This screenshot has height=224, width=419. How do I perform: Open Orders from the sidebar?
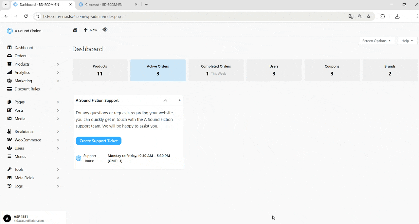click(x=20, y=56)
